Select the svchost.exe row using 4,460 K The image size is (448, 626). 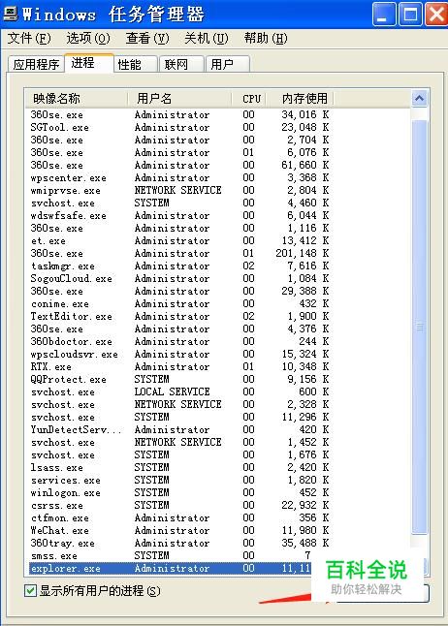179,203
